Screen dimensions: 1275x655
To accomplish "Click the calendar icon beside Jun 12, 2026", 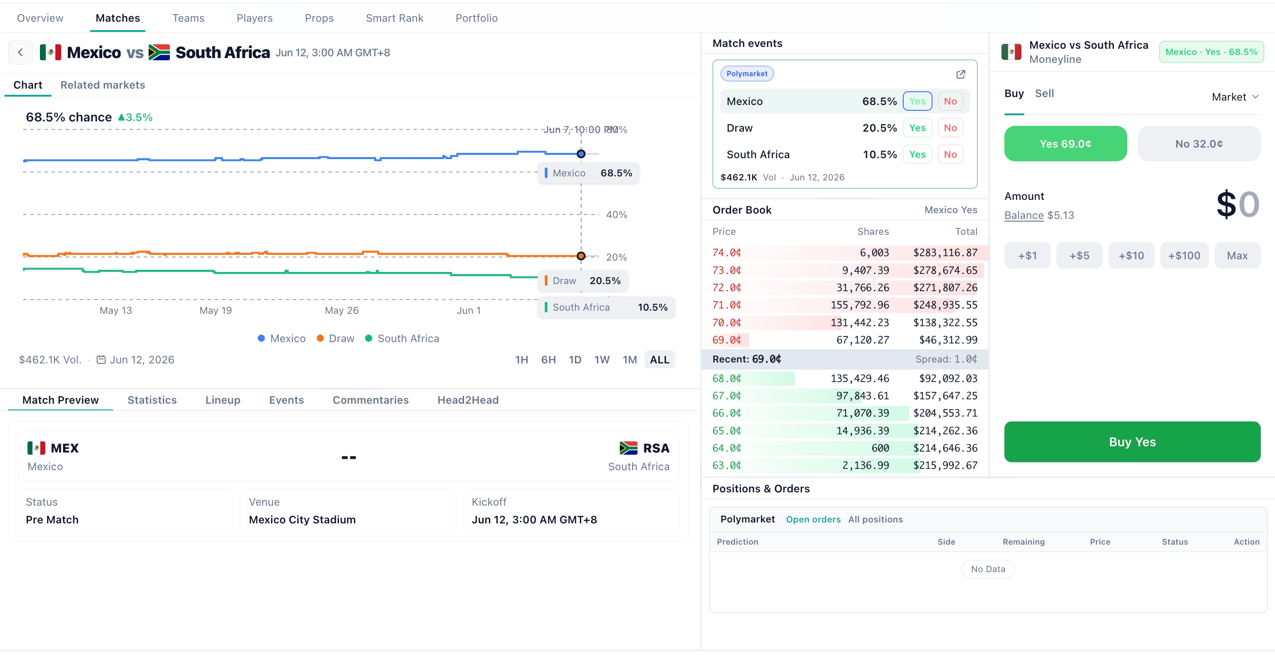I will (101, 360).
